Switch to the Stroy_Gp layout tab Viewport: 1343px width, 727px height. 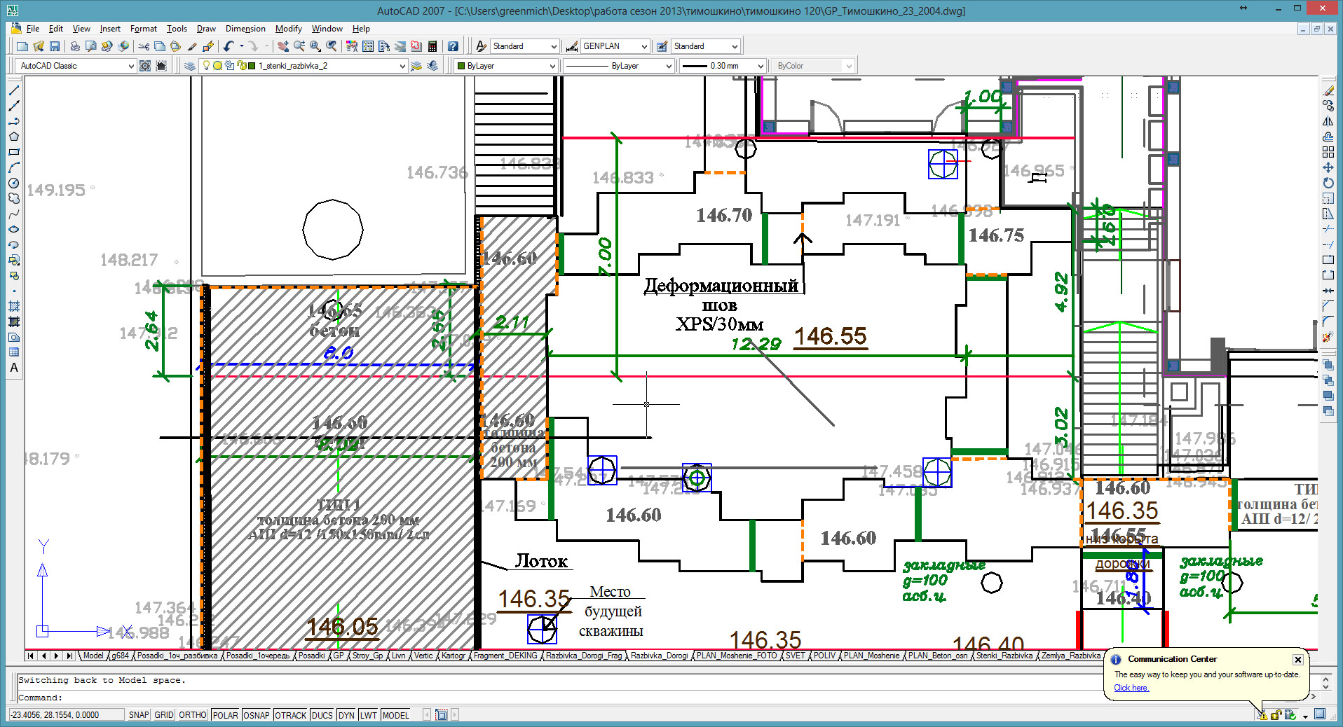tap(367, 656)
